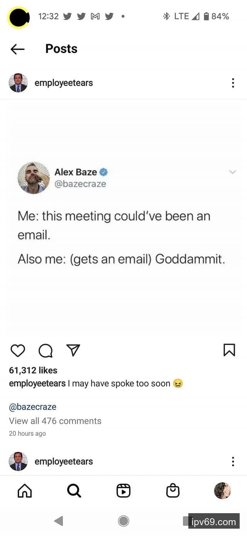
Task: Open Reels tab in bottom navigation
Action: click(x=123, y=491)
